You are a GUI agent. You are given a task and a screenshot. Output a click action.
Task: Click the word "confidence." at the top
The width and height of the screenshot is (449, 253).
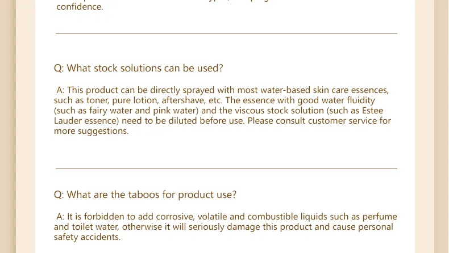80,7
